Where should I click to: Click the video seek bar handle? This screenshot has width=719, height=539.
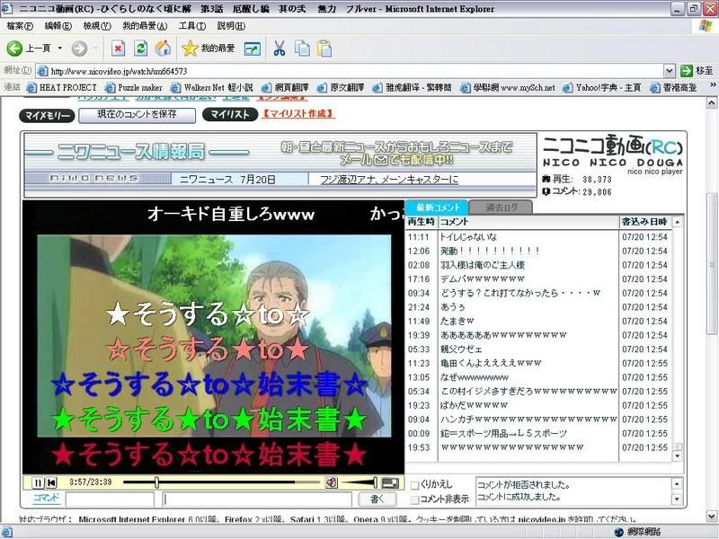[156, 482]
